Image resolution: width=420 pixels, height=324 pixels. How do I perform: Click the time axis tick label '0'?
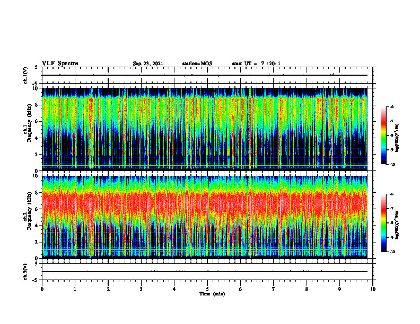[42, 289]
